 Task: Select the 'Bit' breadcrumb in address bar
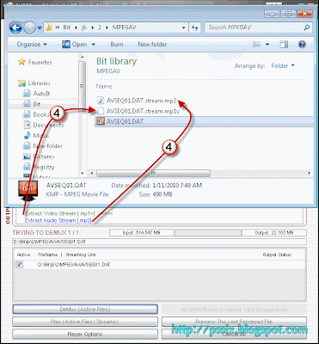[x=66, y=28]
